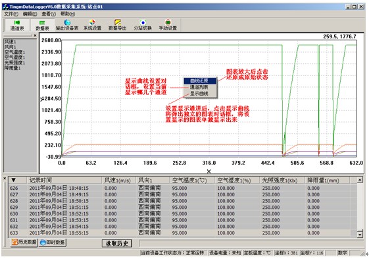369x259 pixels.
Task: Switch to the 历史数据 tab
Action: tap(24, 242)
